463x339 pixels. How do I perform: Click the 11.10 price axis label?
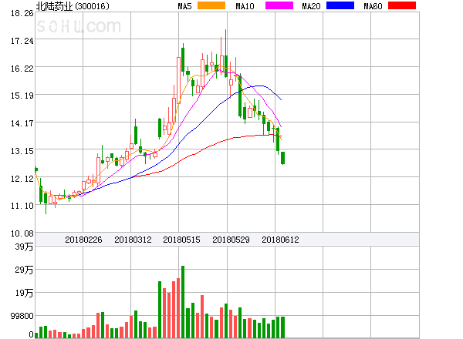[22, 206]
